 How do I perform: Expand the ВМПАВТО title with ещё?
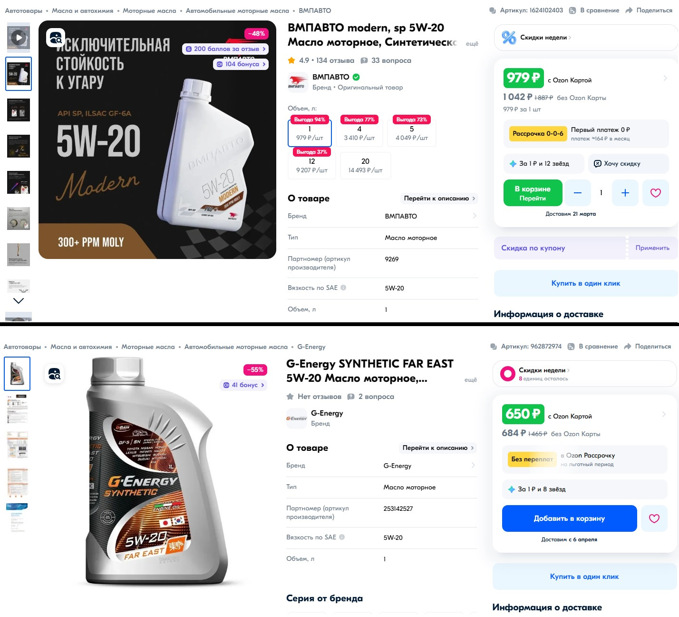472,44
